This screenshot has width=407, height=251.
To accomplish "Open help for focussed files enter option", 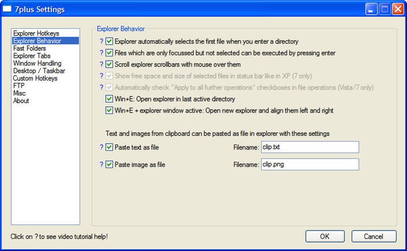I will 101,53.
